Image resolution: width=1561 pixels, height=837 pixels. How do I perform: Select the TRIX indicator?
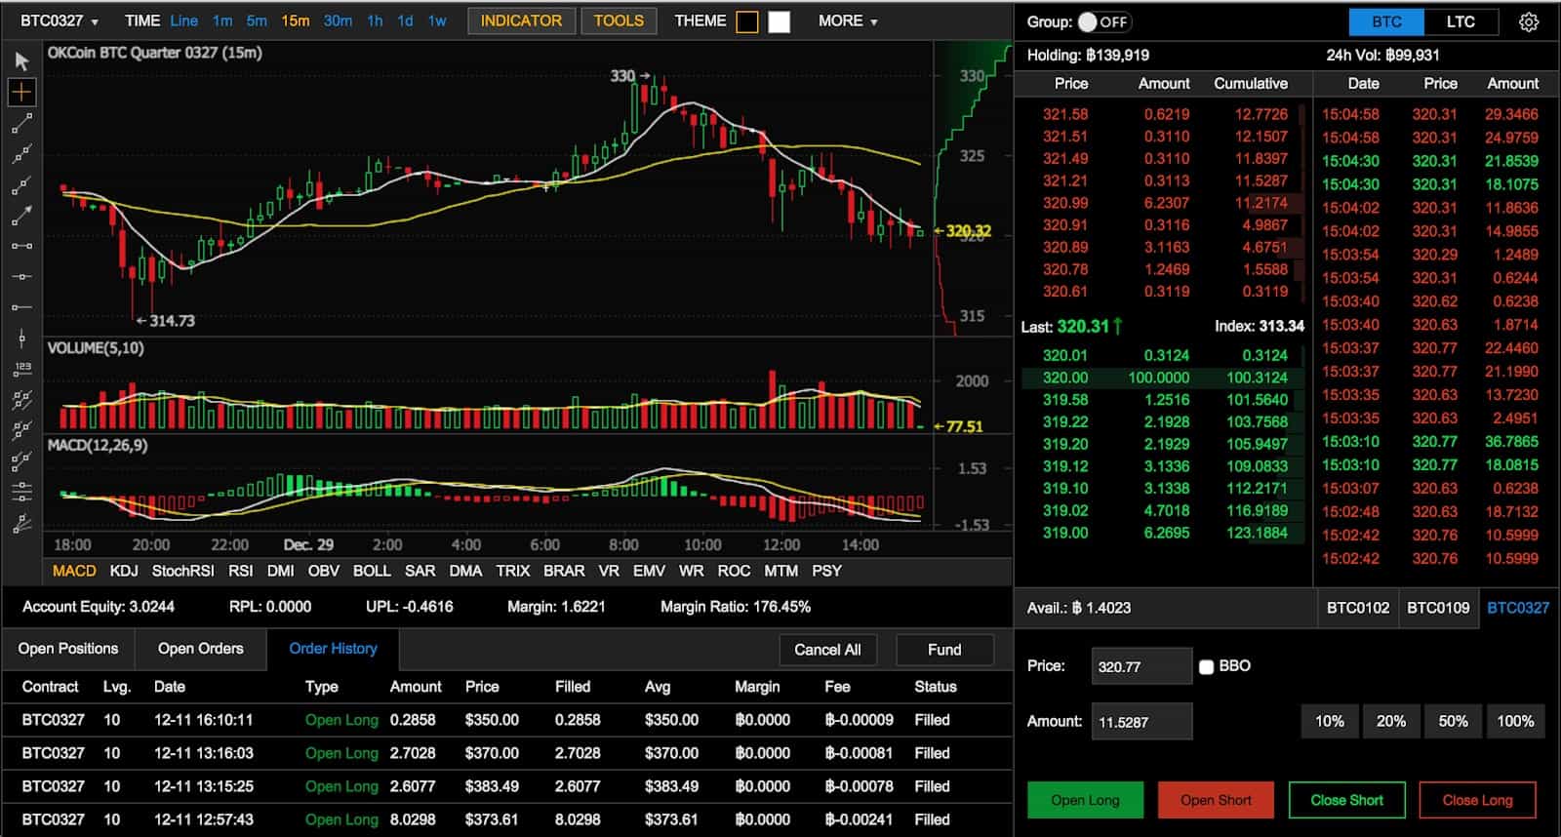512,571
